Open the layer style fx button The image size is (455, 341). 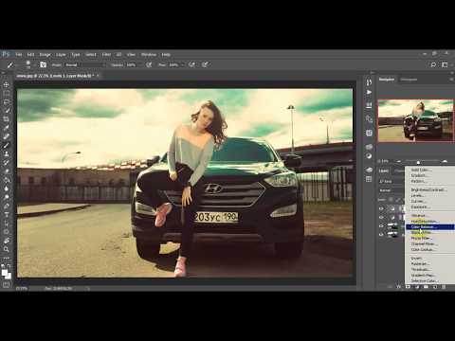point(399,287)
